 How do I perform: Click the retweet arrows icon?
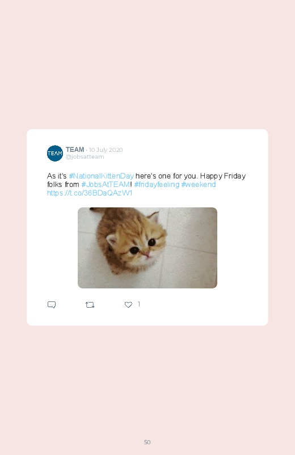[x=90, y=305]
